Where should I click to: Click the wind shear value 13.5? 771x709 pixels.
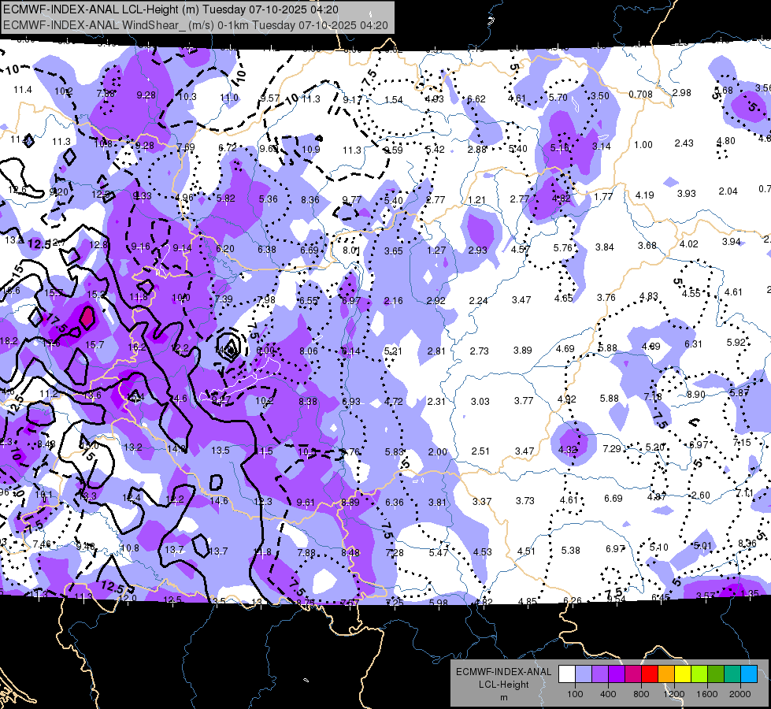pyautogui.click(x=221, y=451)
